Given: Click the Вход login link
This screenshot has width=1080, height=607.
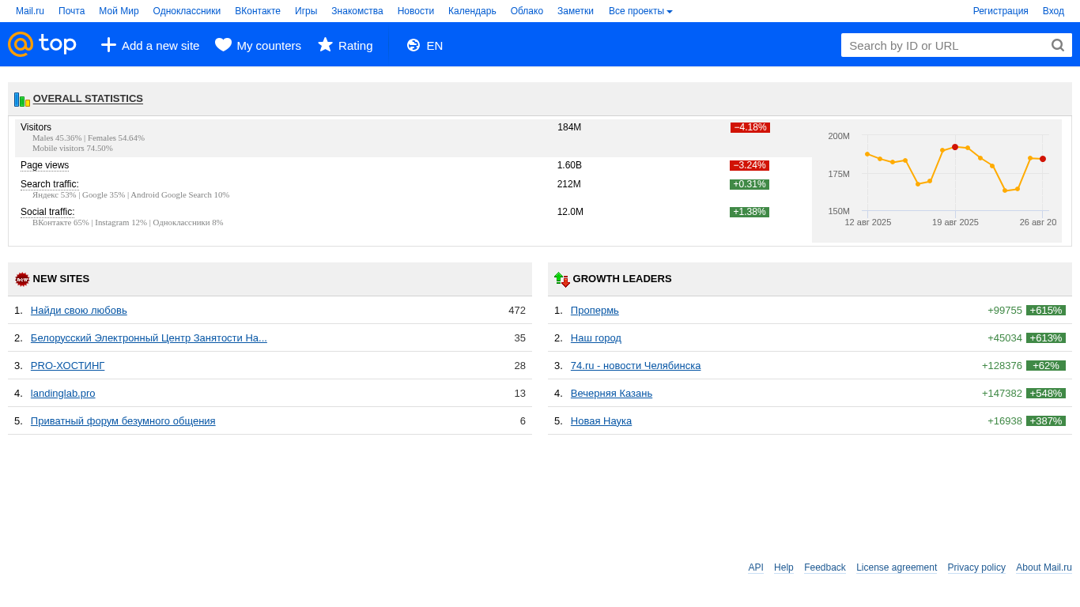Looking at the screenshot, I should 1053,11.
